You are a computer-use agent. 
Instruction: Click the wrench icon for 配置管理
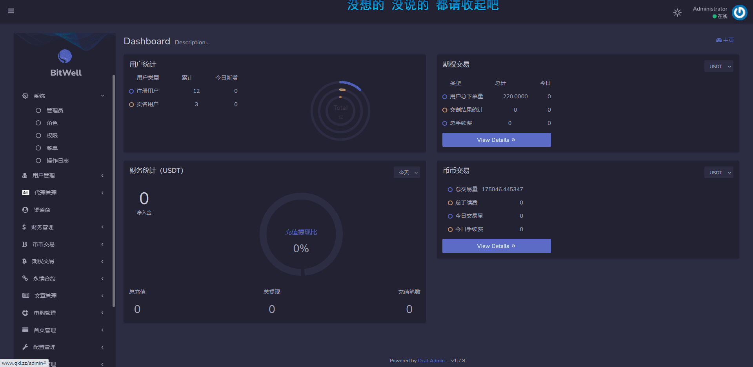coord(25,347)
